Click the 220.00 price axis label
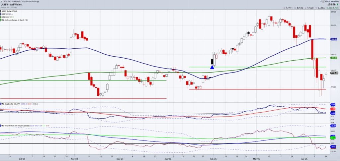The width and height of the screenshot is (340, 161). click(333, 12)
